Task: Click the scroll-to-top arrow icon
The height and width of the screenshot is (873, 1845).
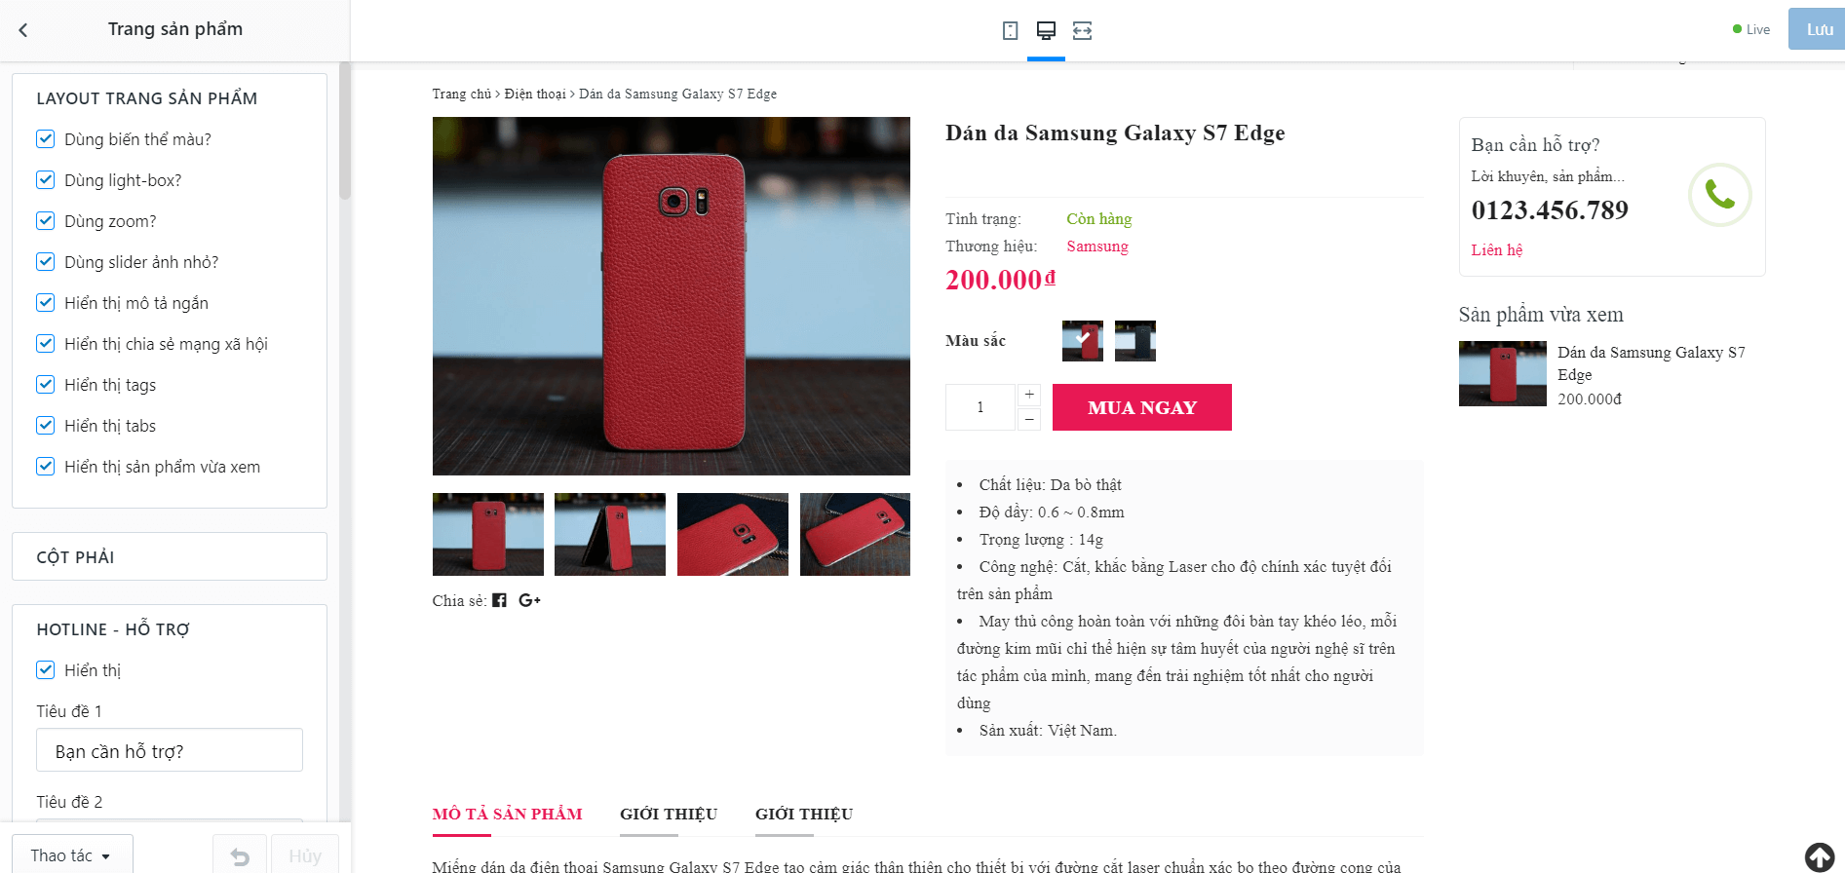Action: [1819, 856]
